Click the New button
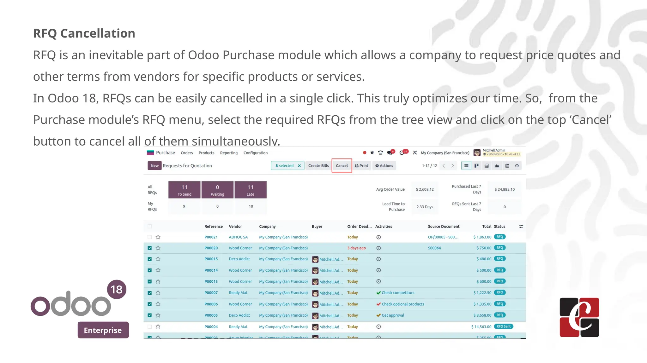The height and width of the screenshot is (363, 647). pos(154,166)
